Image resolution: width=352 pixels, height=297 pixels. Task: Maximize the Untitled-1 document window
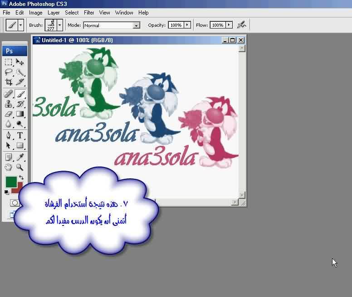[233, 40]
